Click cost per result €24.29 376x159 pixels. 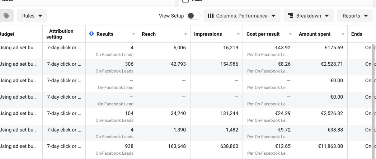(283, 113)
